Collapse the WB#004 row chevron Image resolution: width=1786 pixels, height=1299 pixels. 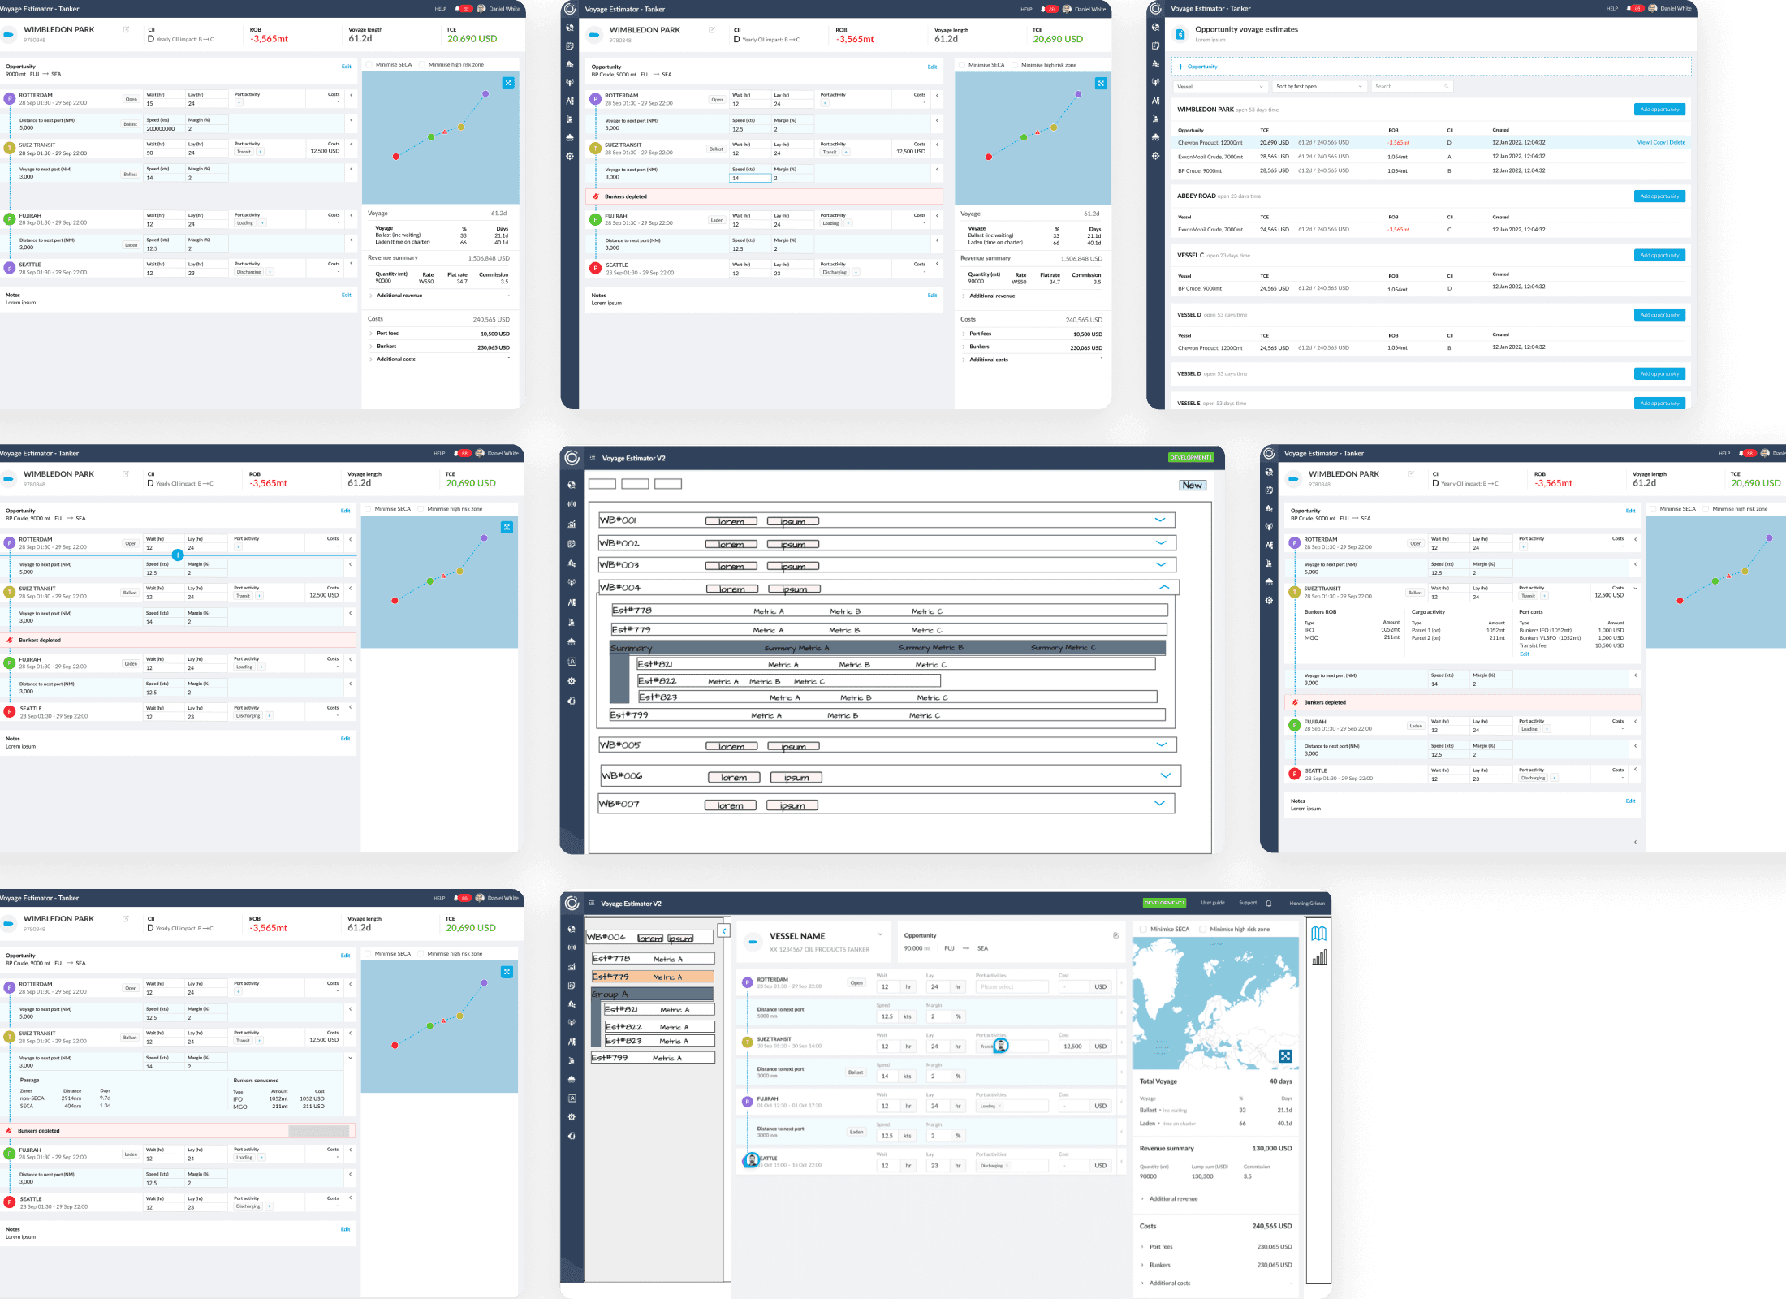[x=1164, y=587]
